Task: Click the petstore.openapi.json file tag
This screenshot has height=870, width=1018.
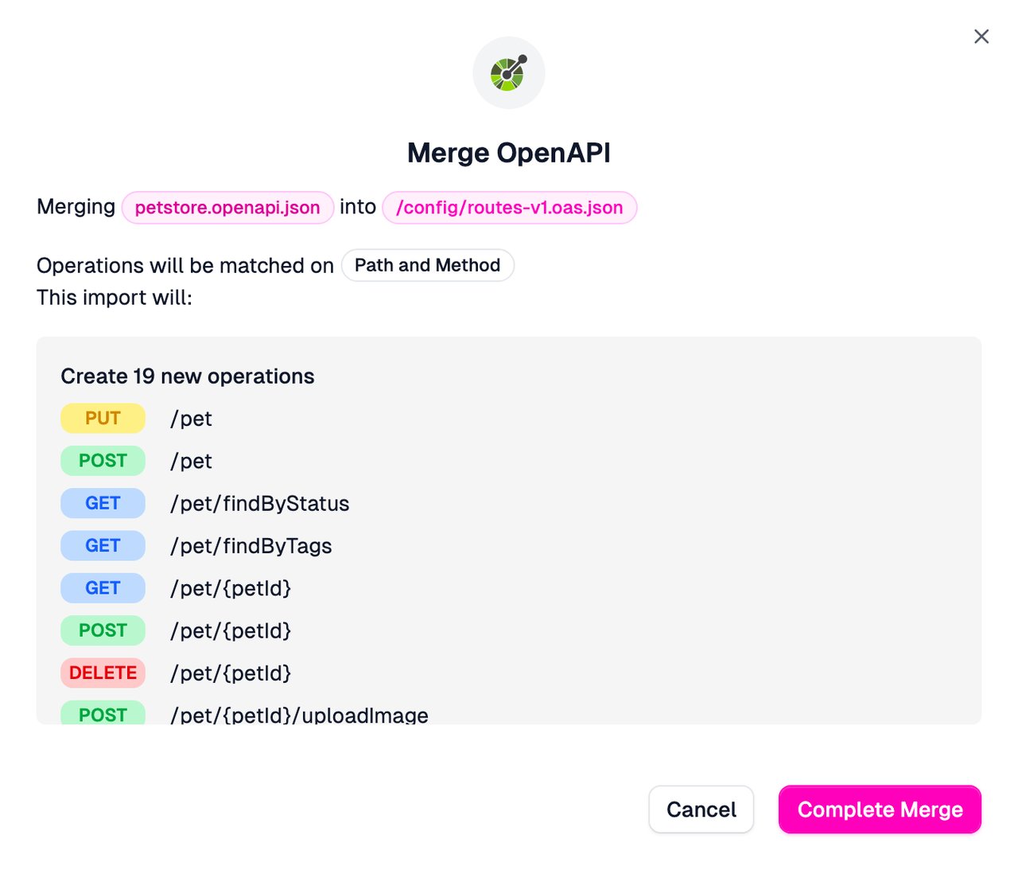Action: point(227,208)
